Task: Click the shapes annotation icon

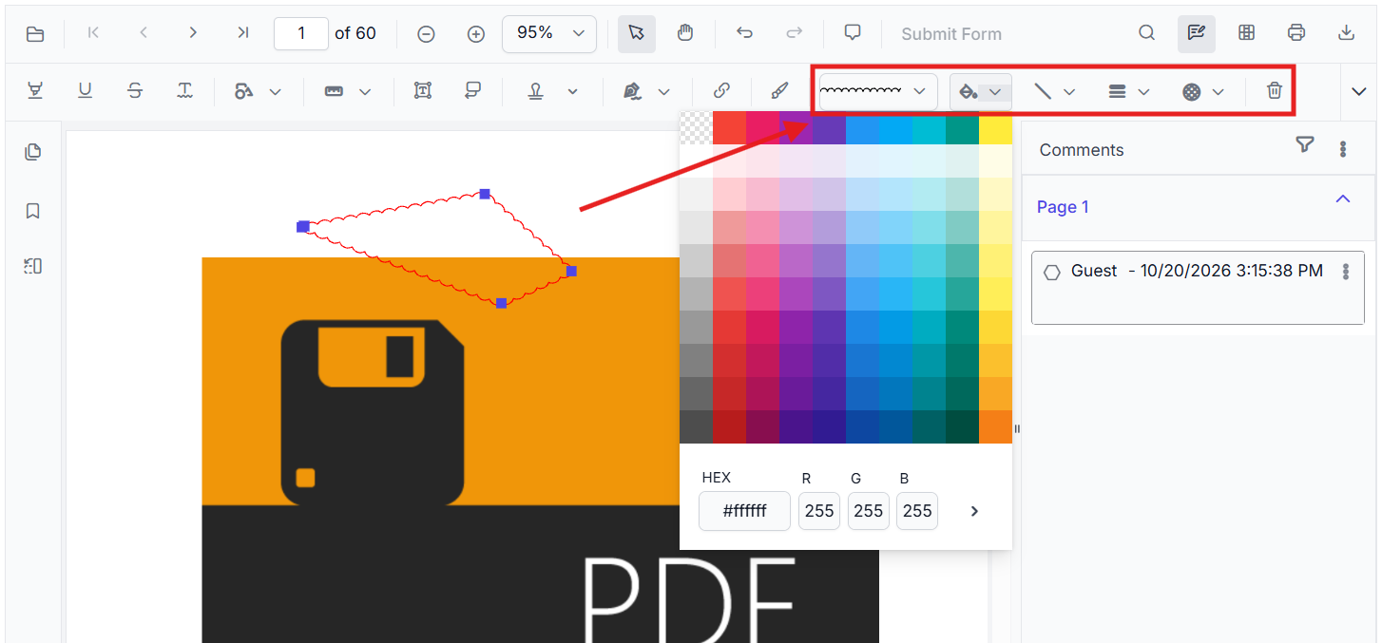Action: pyautogui.click(x=244, y=91)
